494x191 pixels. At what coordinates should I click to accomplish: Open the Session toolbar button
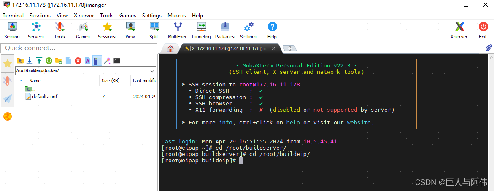12,30
